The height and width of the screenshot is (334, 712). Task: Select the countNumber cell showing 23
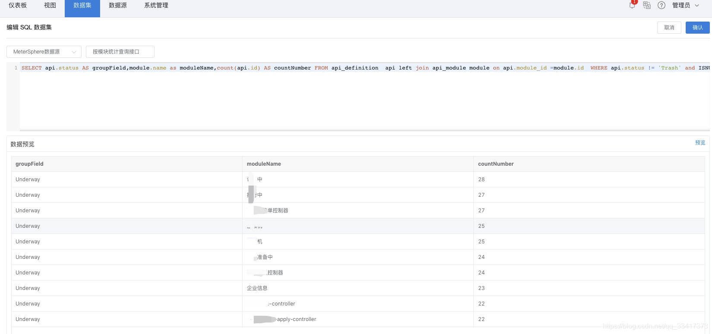point(589,288)
